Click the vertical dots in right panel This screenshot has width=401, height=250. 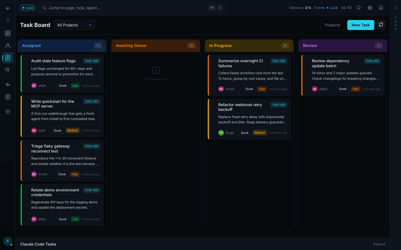tap(395, 23)
